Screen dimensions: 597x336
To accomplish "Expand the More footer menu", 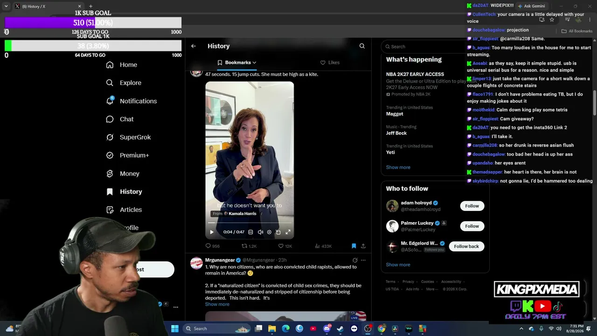I will coord(431,289).
